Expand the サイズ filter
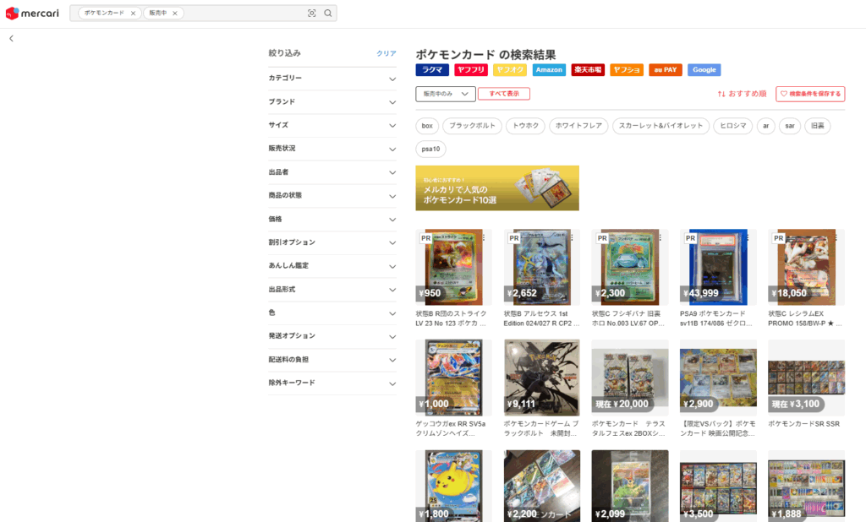Screen dimensions: 866x522 pos(332,125)
